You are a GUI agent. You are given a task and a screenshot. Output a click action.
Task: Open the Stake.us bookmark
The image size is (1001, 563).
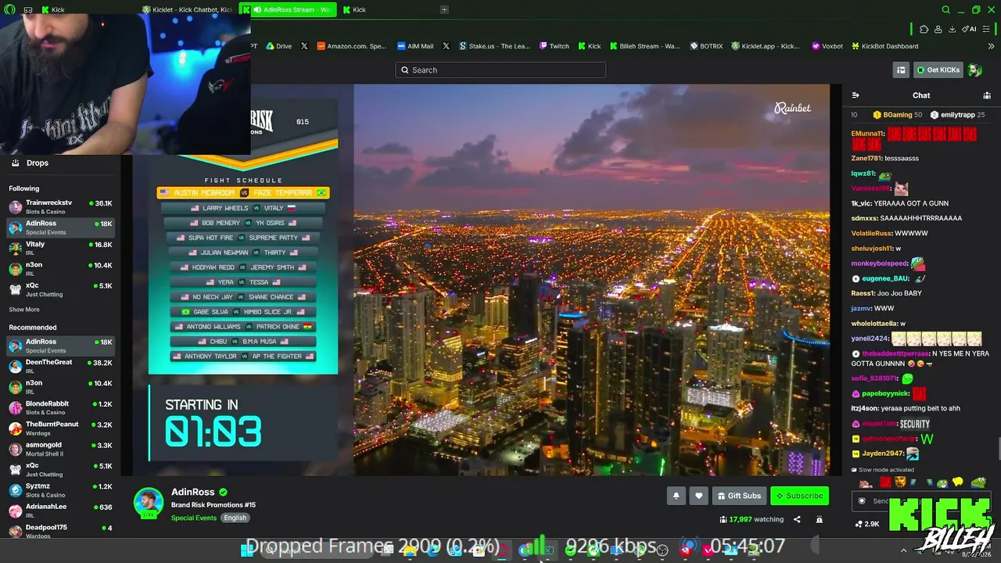coord(494,46)
